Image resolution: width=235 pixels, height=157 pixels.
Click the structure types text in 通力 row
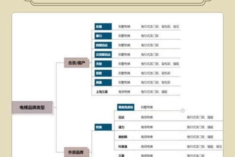(200, 127)
